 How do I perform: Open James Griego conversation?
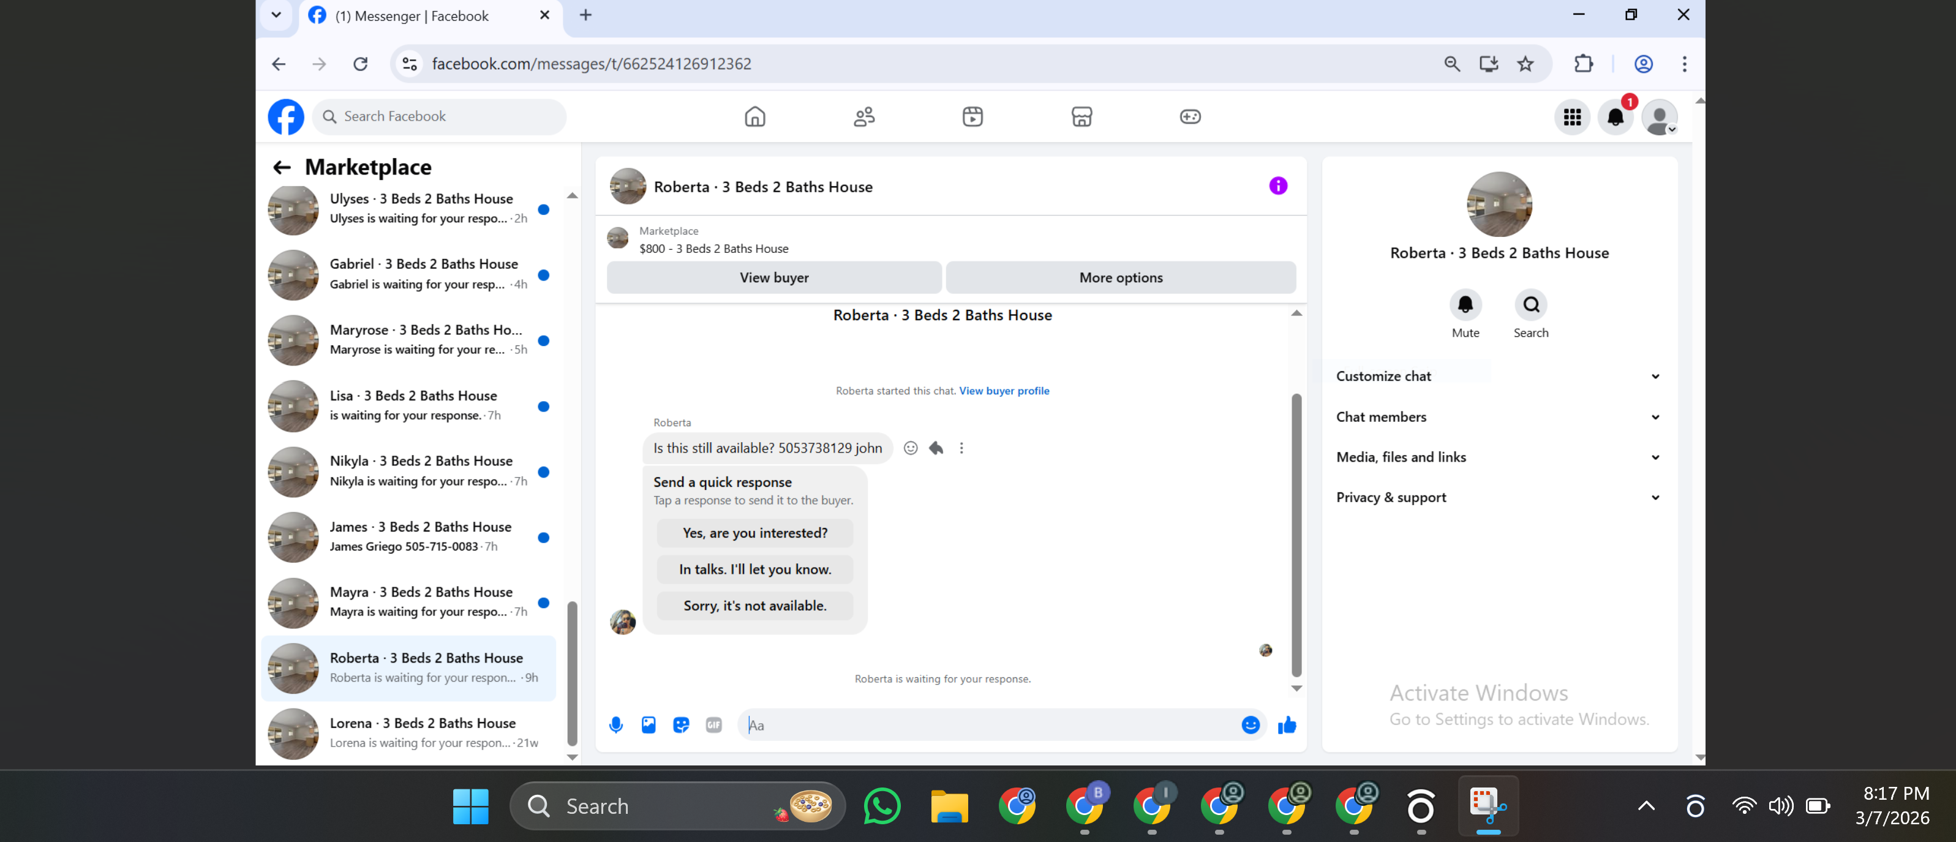click(x=408, y=537)
